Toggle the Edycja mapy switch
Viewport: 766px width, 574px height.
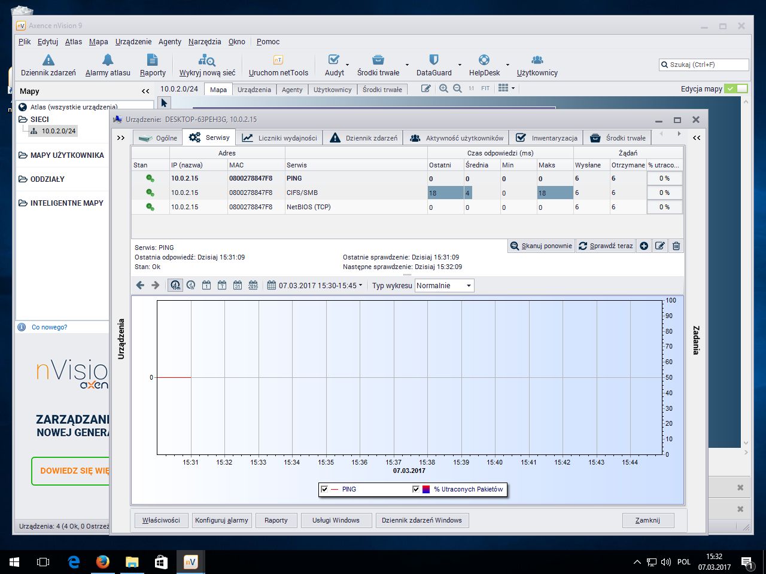[x=735, y=88]
